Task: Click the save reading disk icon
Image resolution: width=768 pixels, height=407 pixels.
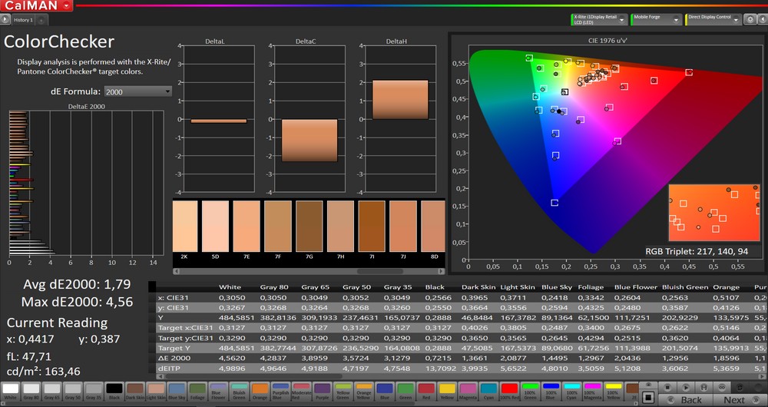Action: (703, 387)
